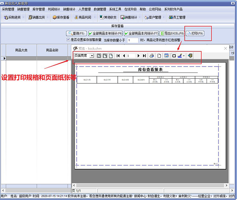Click the blank page setup icon
237x200 pixels.
coord(159,56)
